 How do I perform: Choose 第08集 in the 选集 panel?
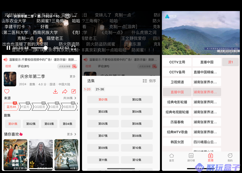pos(137,136)
